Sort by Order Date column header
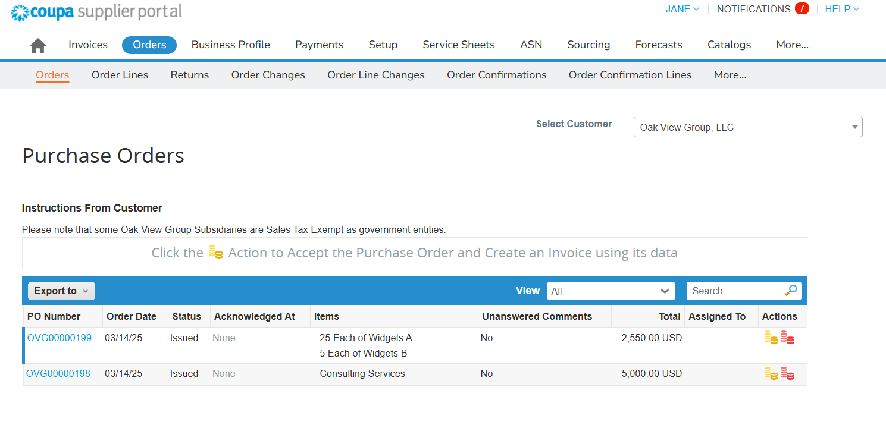The height and width of the screenshot is (425, 886). [132, 316]
